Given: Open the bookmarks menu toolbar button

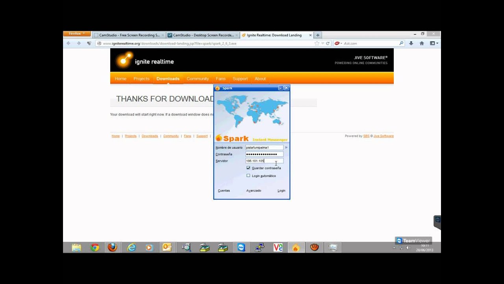Looking at the screenshot, I should (434, 43).
